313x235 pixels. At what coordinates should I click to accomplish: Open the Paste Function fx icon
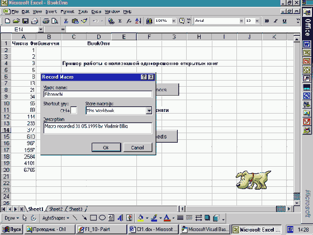point(129,21)
